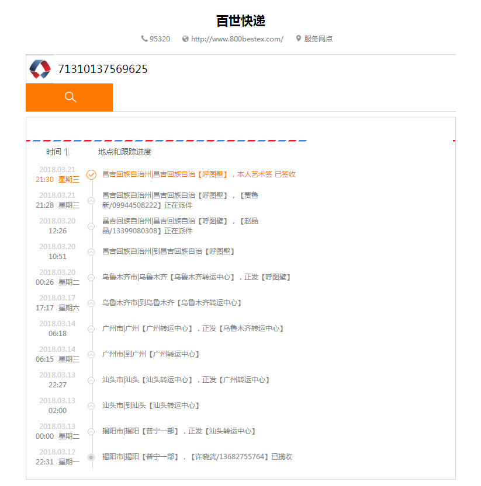Toggle the 时间 sort order arrow

click(x=67, y=152)
